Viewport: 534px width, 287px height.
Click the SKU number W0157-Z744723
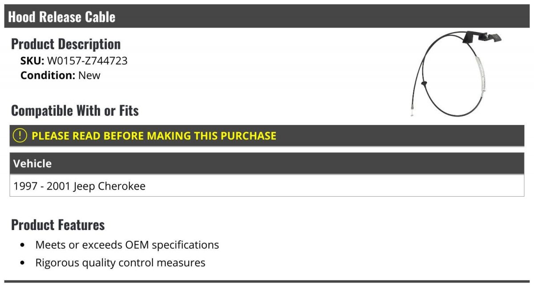(x=87, y=61)
